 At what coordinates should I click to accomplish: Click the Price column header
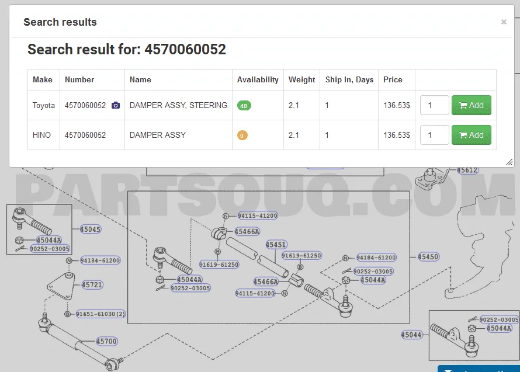(x=393, y=79)
